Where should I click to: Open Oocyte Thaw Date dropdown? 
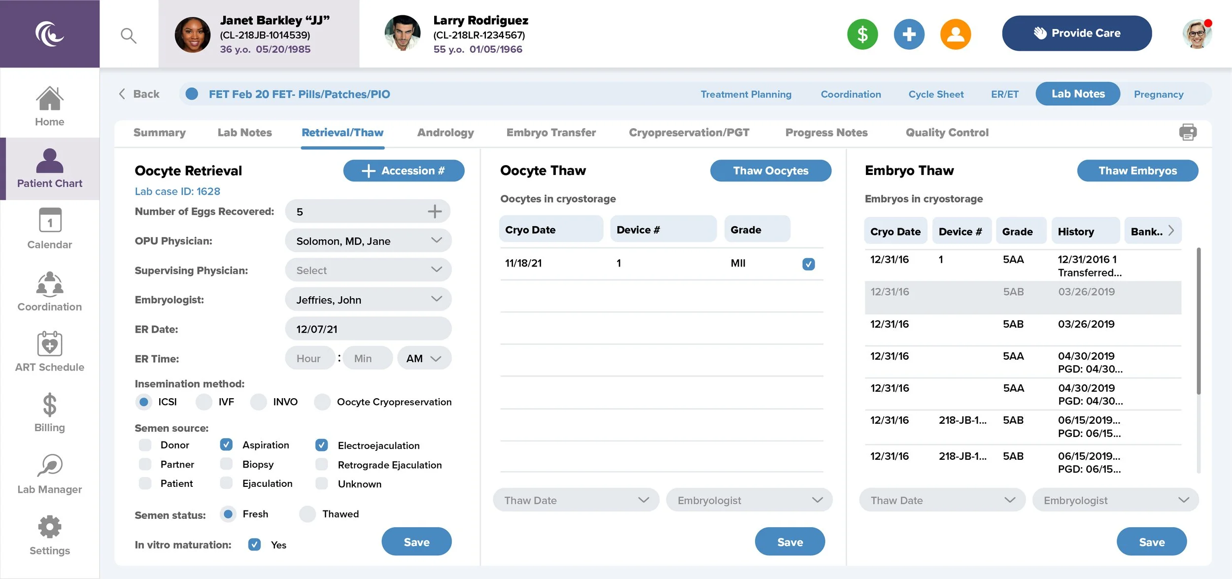coord(576,500)
